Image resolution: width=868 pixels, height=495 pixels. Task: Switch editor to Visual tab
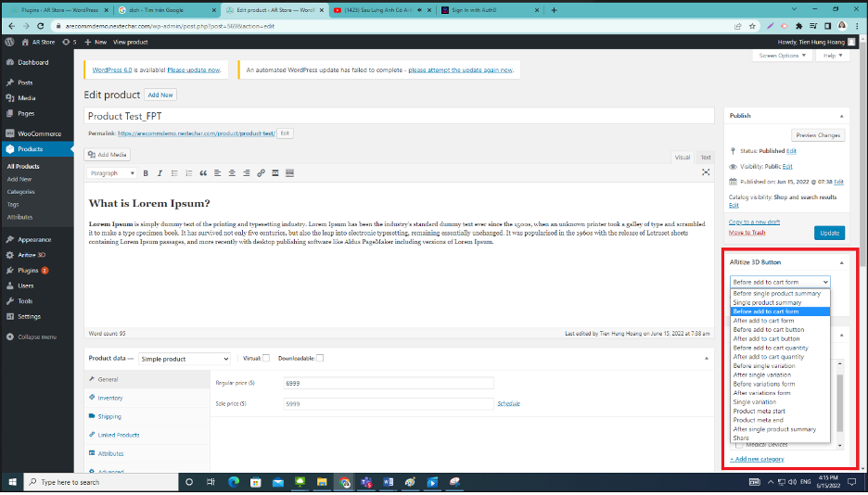tap(682, 158)
